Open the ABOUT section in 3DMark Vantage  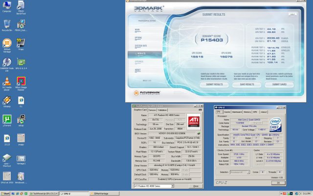coord(138,70)
